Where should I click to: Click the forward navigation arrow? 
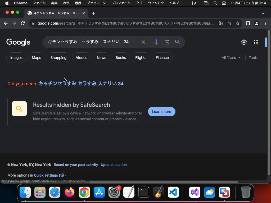tap(14, 23)
